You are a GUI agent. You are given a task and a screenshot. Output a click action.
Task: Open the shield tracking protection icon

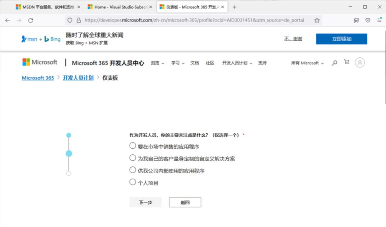click(70, 20)
